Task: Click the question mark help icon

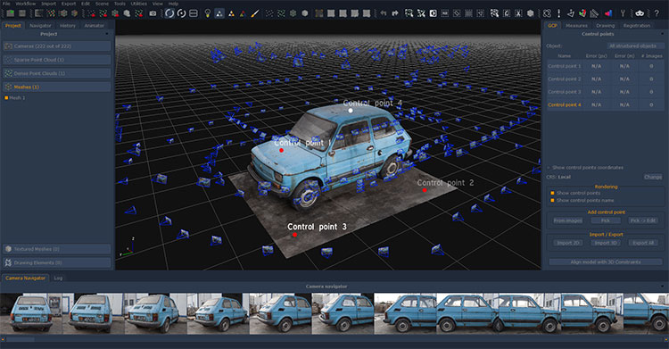Action: tap(657, 13)
